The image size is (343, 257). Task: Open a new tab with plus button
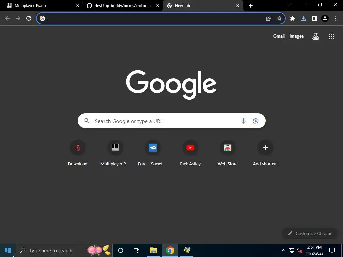[x=251, y=6]
